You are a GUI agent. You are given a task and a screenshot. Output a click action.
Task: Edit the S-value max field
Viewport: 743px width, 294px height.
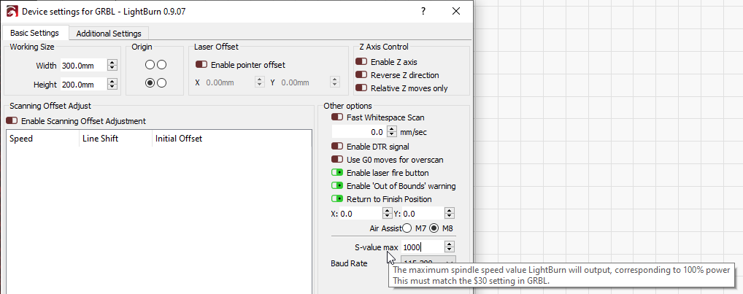(423, 247)
